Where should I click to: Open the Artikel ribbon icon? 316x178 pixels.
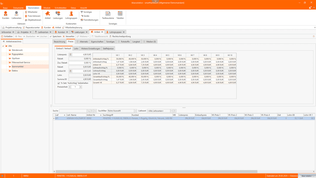[47, 15]
